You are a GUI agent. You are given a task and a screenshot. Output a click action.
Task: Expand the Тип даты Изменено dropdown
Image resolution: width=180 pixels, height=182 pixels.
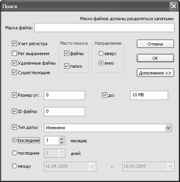168,128
